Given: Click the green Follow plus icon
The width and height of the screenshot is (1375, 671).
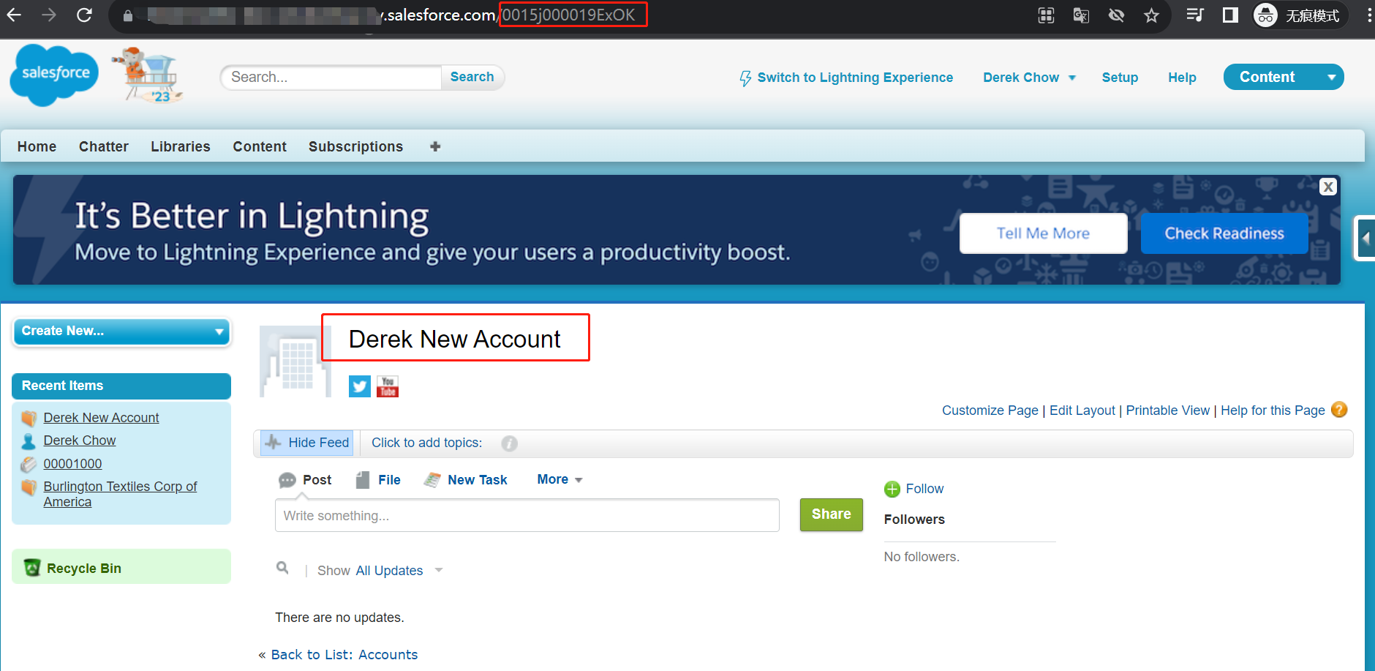Looking at the screenshot, I should 892,489.
